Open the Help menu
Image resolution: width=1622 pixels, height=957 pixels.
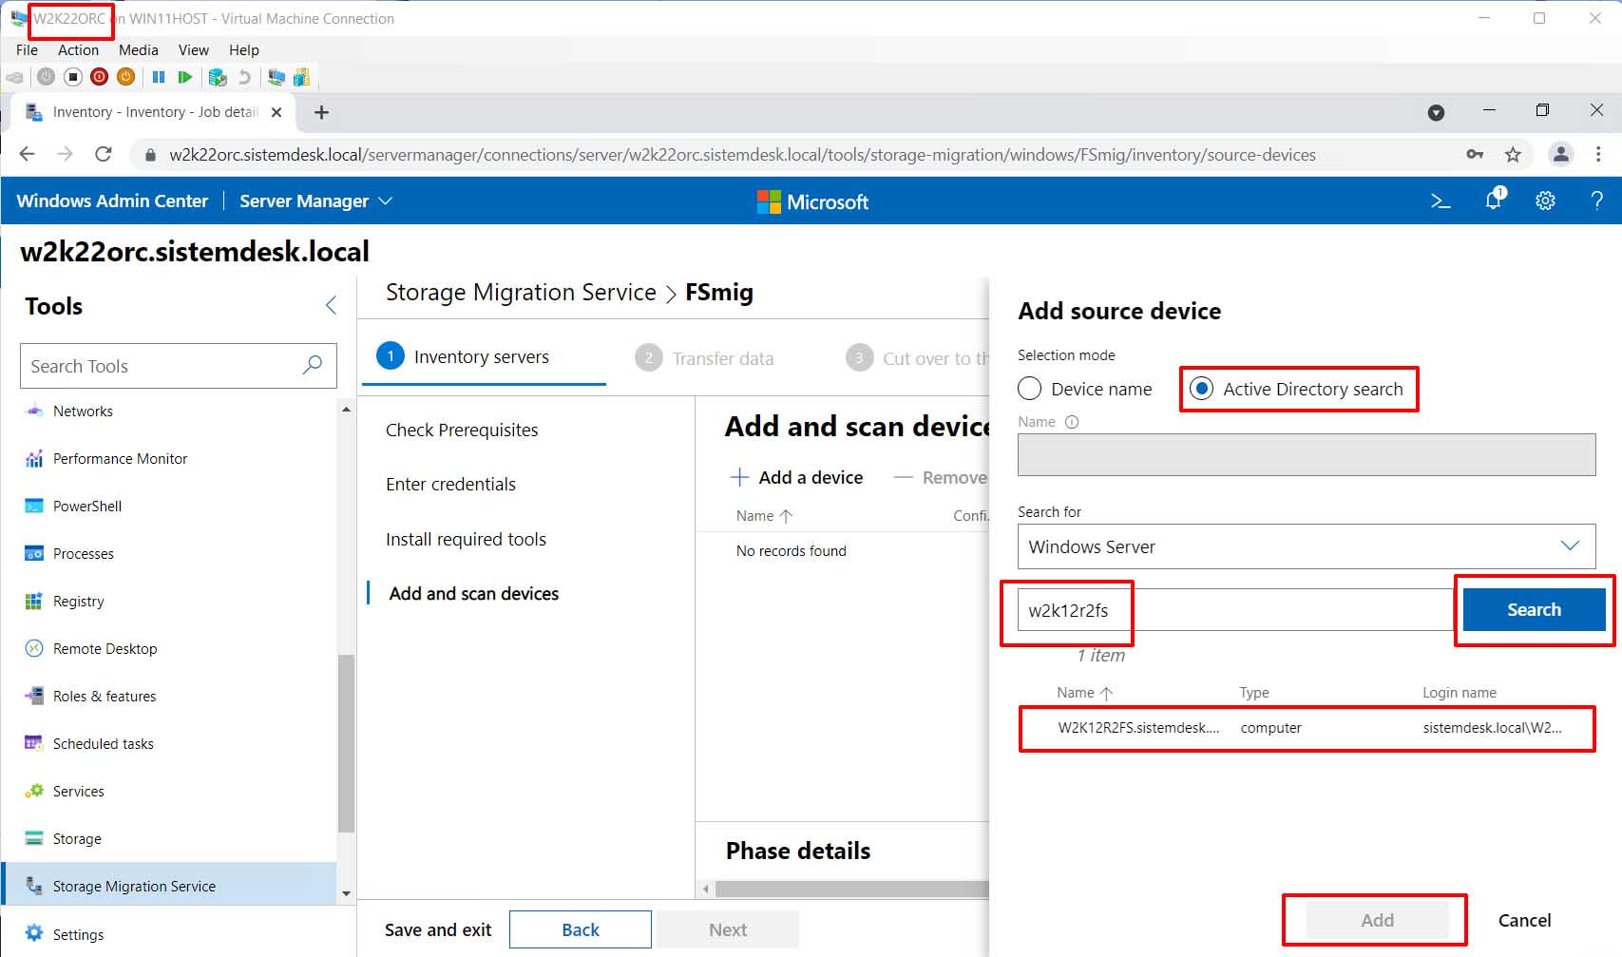tap(243, 49)
